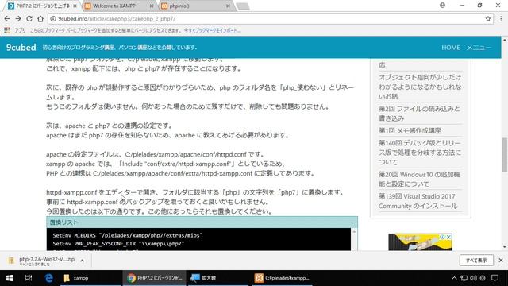
Task: Click the system tray icon next to volume
Action: click(x=483, y=278)
